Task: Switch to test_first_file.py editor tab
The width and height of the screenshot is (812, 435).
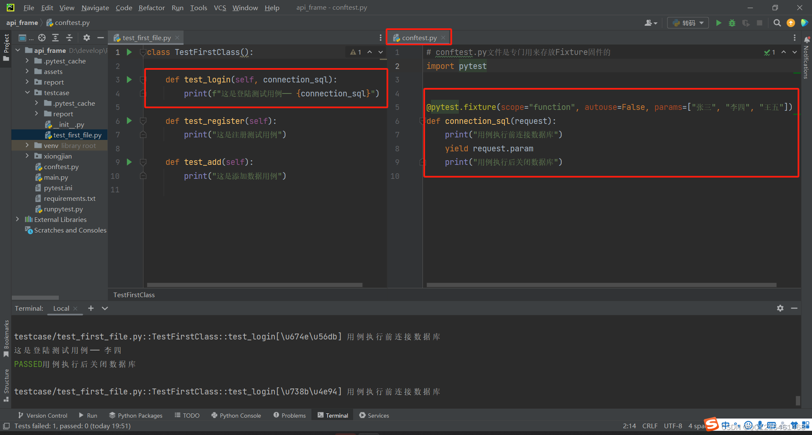Action: (x=146, y=38)
